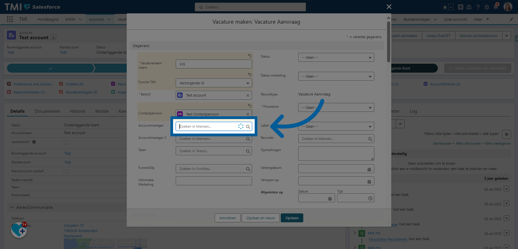This screenshot has width=518, height=249.
Task: Open the account hierarchy icon
Action: pyautogui.click(x=54, y=37)
